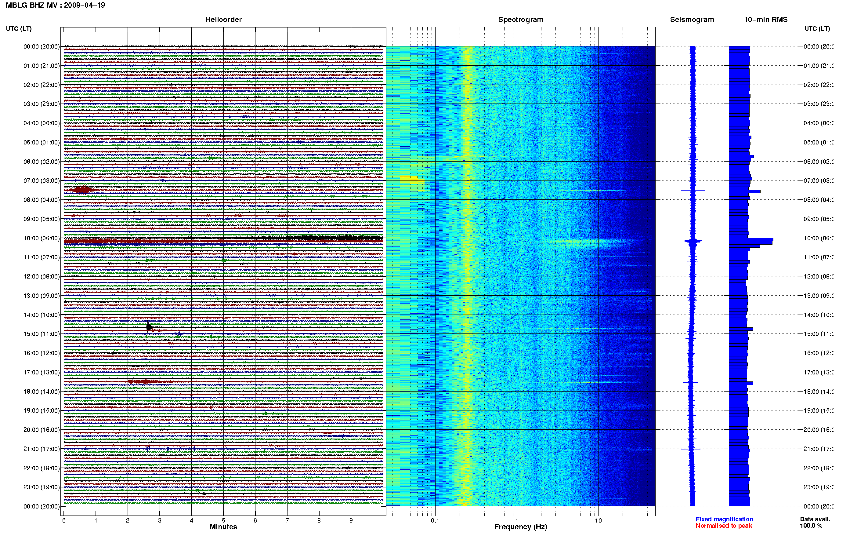868x543 pixels.
Task: Select the left '17:00 (13:00)' time label
Action: (42, 372)
